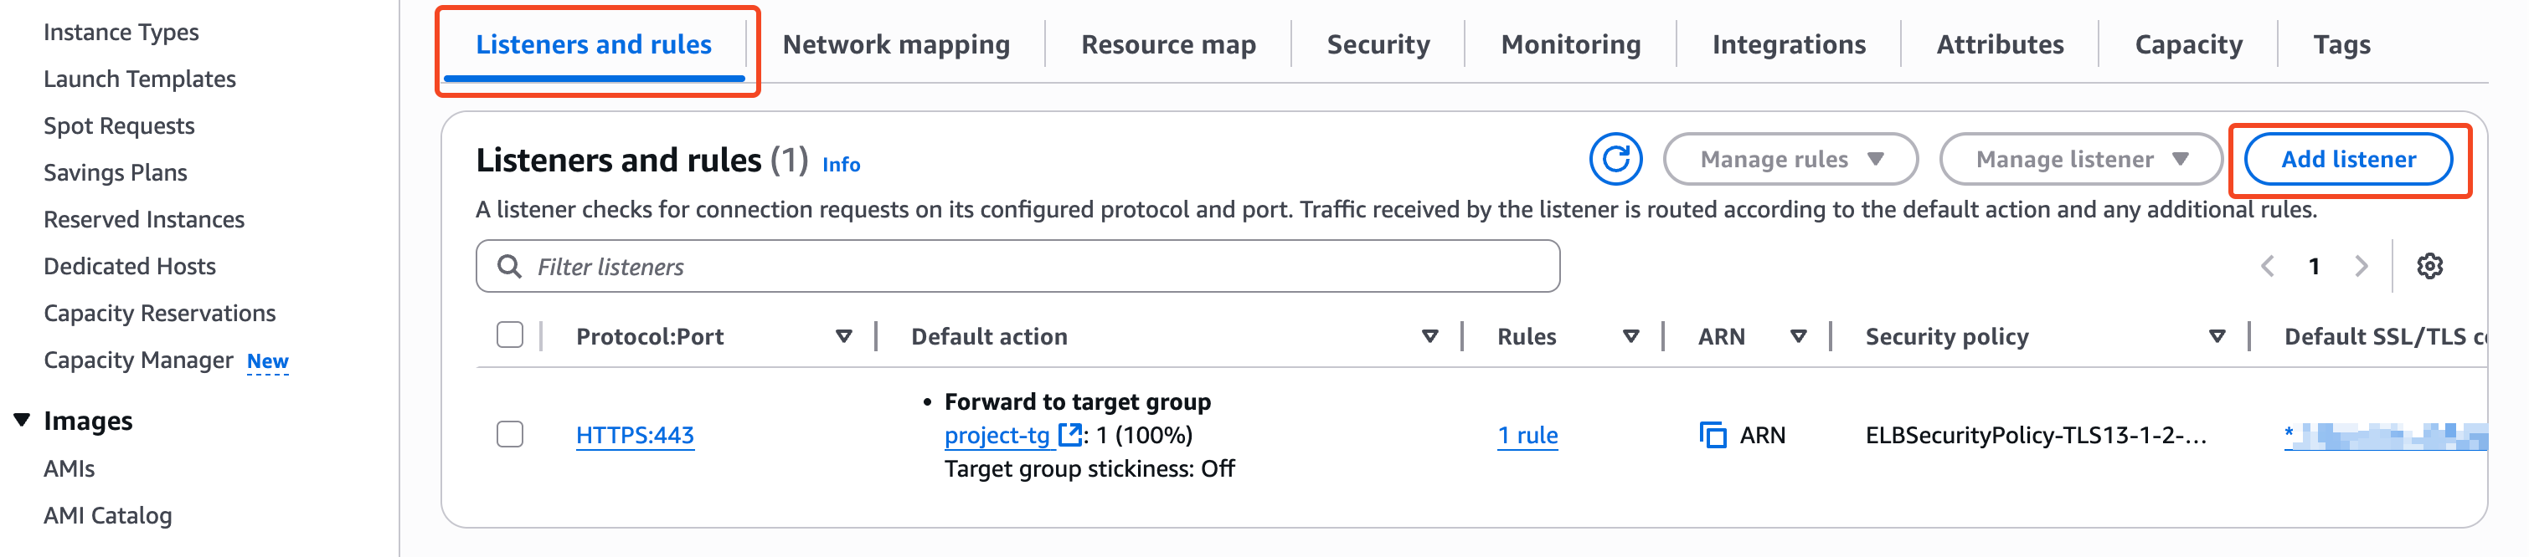Screen dimensions: 2529x557
Task: Open Manage listener dropdown
Action: pyautogui.click(x=2080, y=159)
